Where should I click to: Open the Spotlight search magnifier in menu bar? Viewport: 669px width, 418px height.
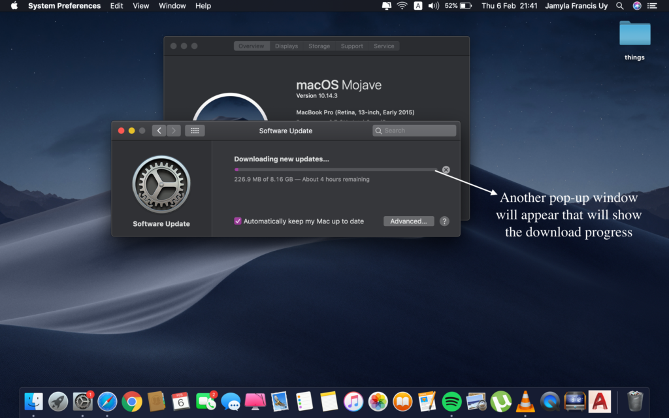pyautogui.click(x=620, y=6)
